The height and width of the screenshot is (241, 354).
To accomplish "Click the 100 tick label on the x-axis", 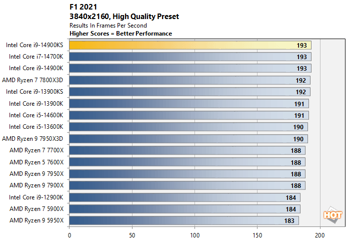I will (x=194, y=235).
